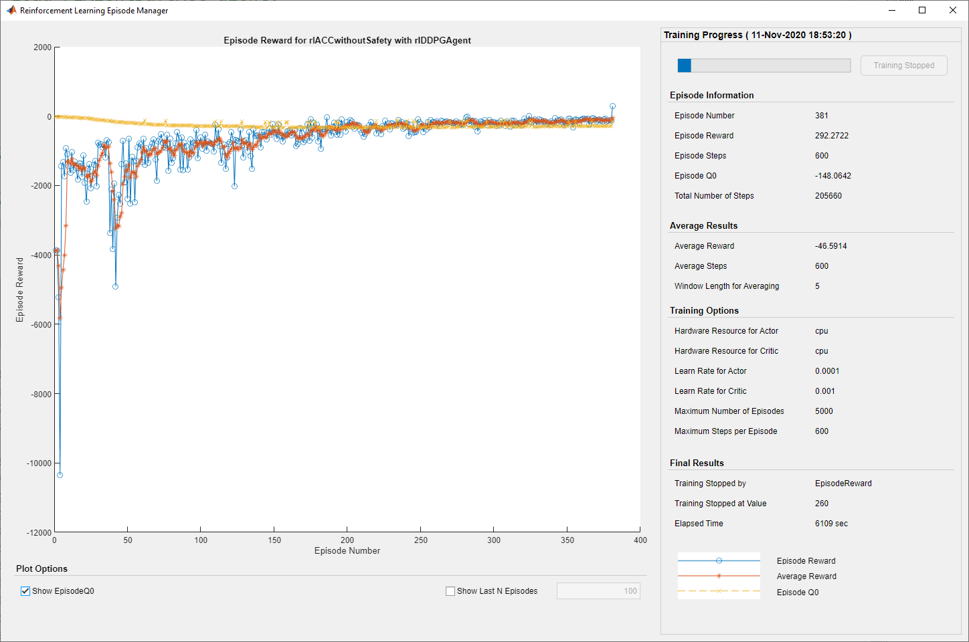Image resolution: width=969 pixels, height=642 pixels.
Task: Enable the Show Last N Episodes checkbox
Action: pyautogui.click(x=450, y=591)
